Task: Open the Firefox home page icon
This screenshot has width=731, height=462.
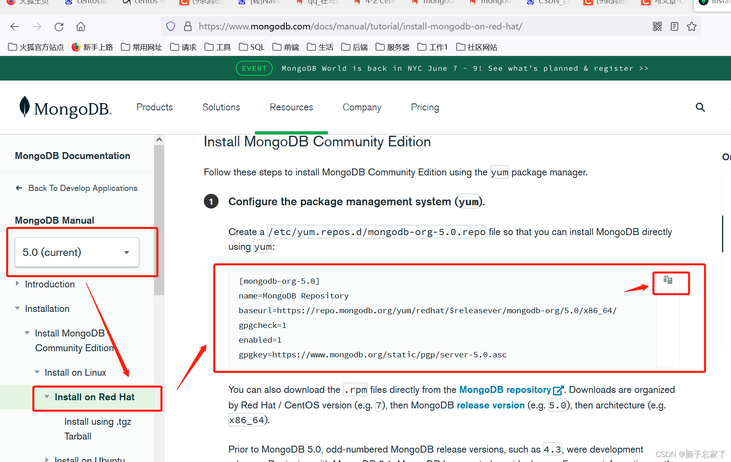Action: [80, 26]
